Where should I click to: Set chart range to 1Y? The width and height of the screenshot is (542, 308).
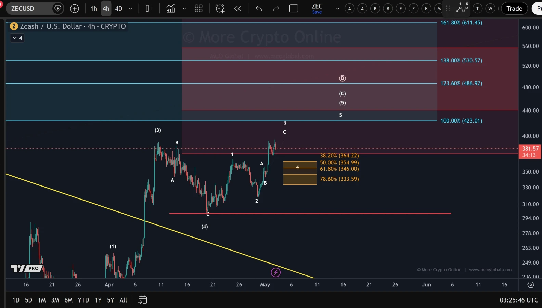98,300
